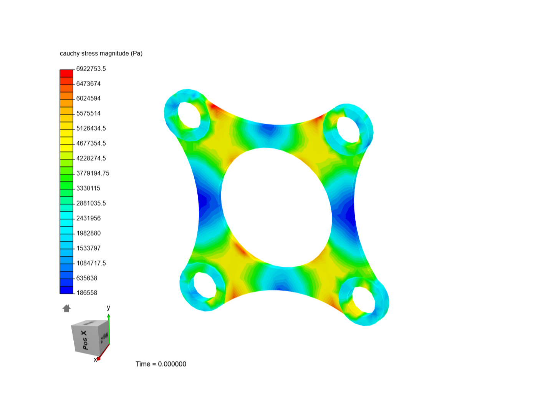Select legend value 1084717.5
The image size is (553, 415).
tap(91, 263)
